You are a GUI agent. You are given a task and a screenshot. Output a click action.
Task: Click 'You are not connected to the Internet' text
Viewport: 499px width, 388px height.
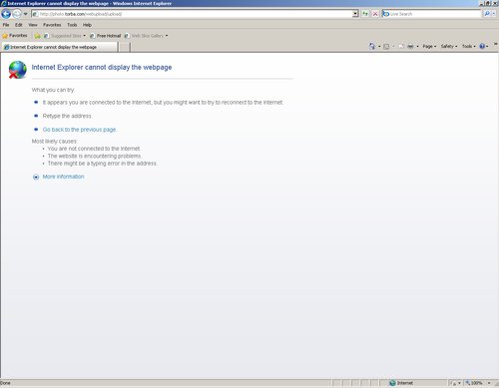(x=94, y=149)
